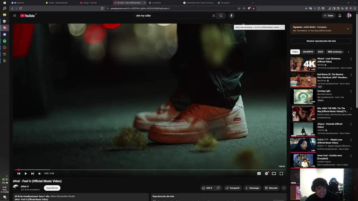Go to previous video in player

click(x=19, y=173)
